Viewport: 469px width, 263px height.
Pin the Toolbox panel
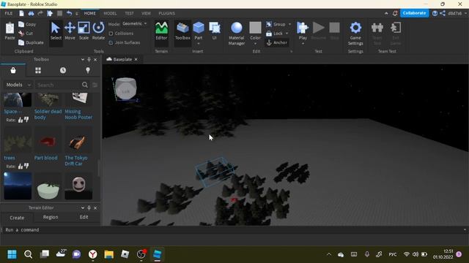[x=89, y=60]
